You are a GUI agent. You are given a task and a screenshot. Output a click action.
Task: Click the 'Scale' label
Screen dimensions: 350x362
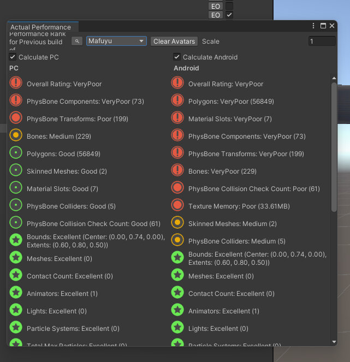[211, 41]
